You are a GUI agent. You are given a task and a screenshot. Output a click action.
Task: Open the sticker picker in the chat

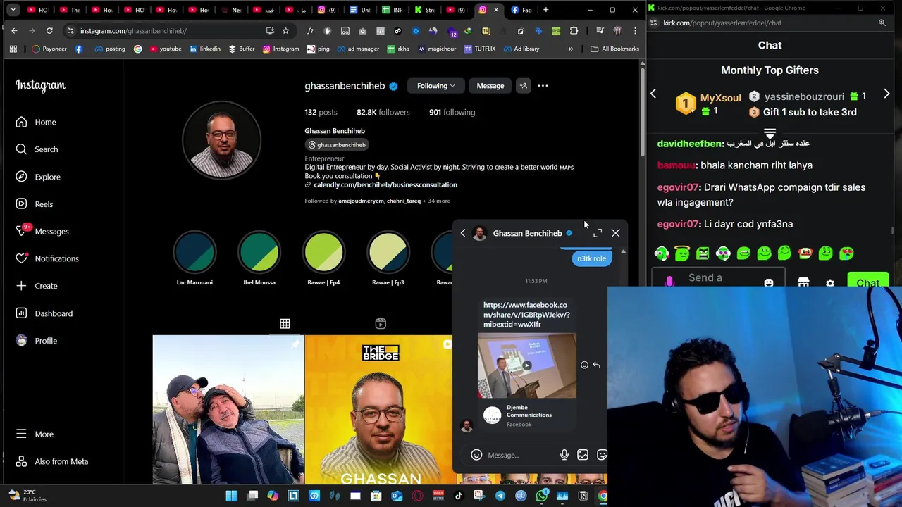pyautogui.click(x=602, y=455)
